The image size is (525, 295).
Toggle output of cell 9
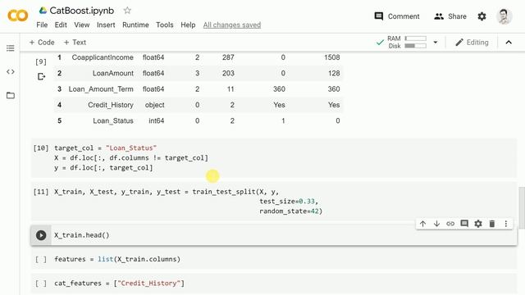[41, 76]
